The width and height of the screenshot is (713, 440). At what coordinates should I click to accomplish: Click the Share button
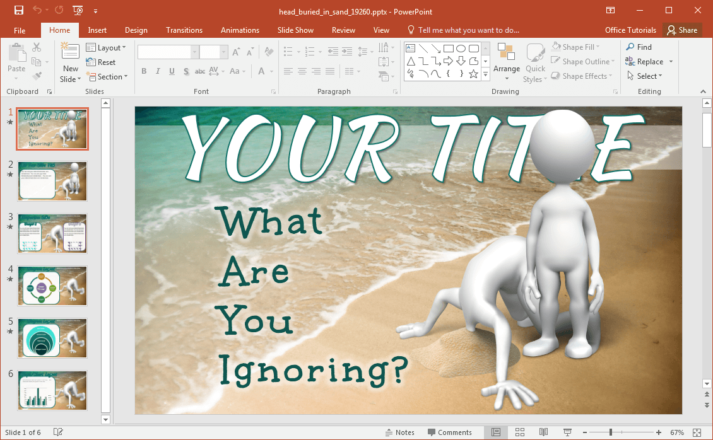[x=682, y=30]
